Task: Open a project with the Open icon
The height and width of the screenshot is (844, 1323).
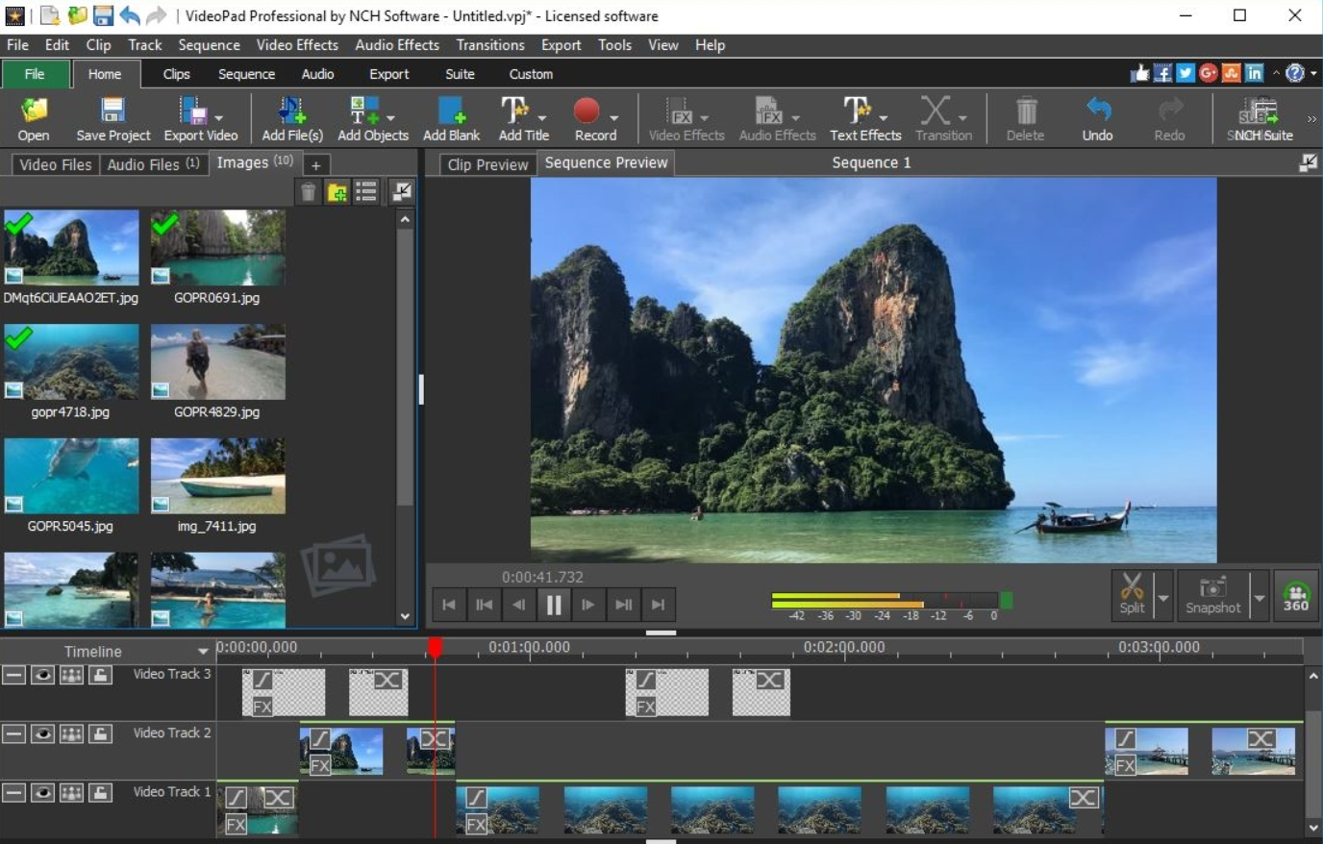Action: tap(34, 111)
